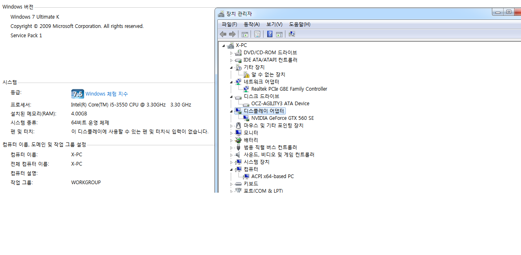
Task: Click the blue Help question mark icon
Action: (x=270, y=34)
